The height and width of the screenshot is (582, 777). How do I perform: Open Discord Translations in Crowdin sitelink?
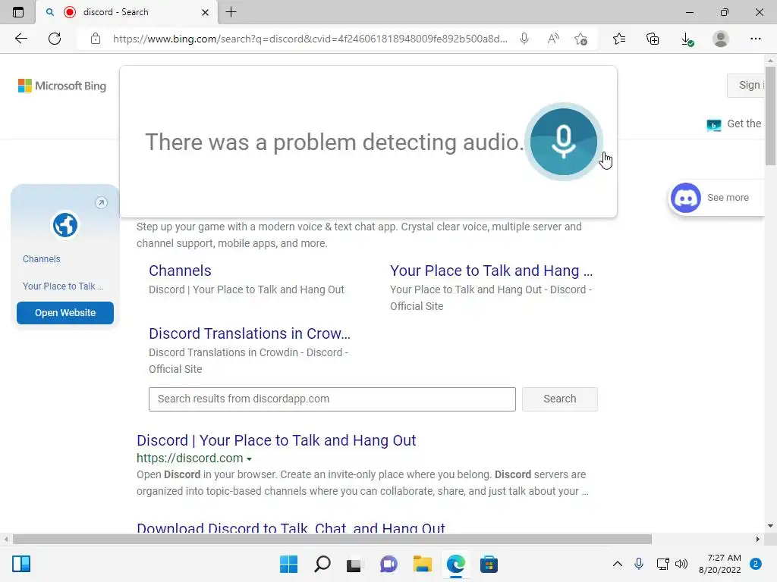tap(249, 333)
